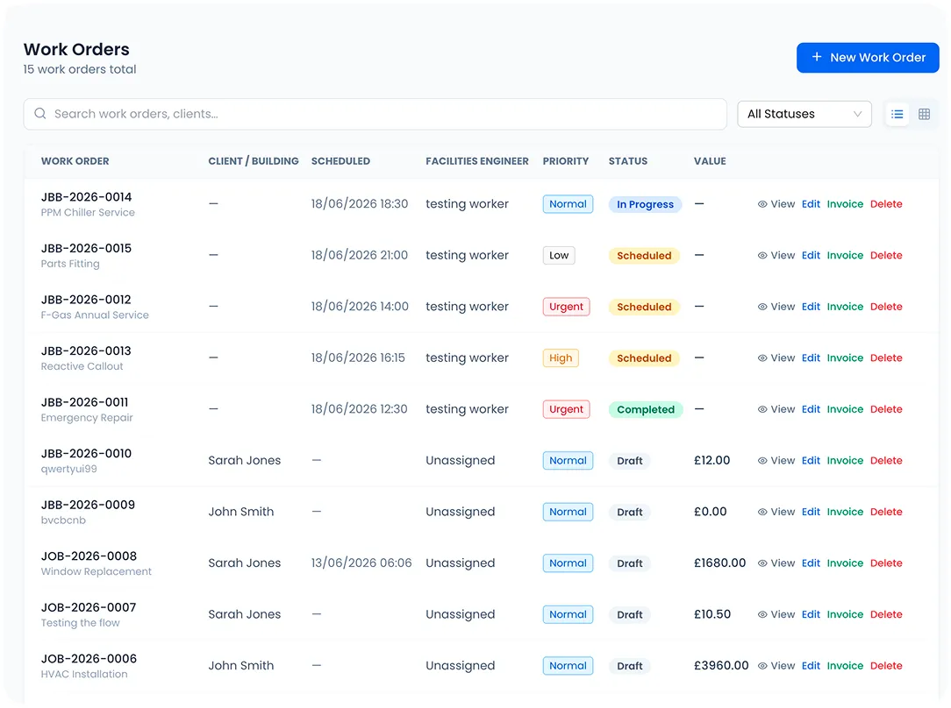951x708 pixels.
Task: Click the Low priority badge
Action: [559, 256]
